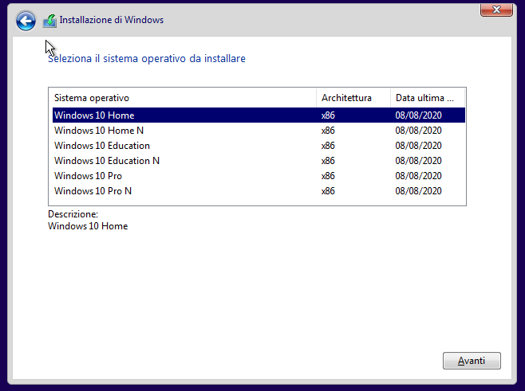Image resolution: width=525 pixels, height=391 pixels.
Task: Click x86 in the Windows 10 Education row
Action: pyautogui.click(x=328, y=146)
